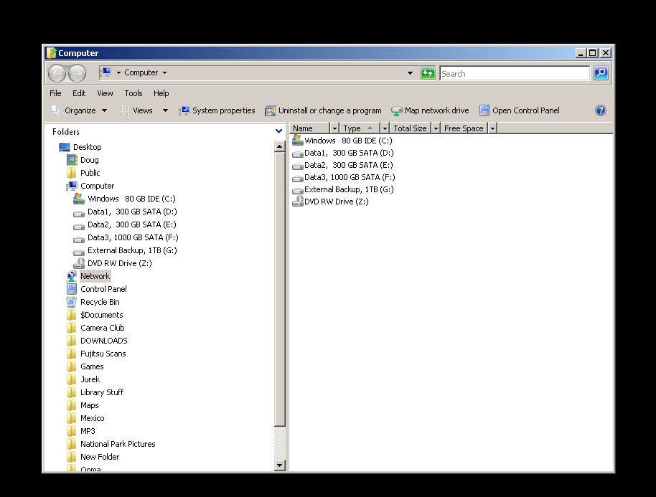Sort by the Name column header
656x497 pixels.
(310, 128)
